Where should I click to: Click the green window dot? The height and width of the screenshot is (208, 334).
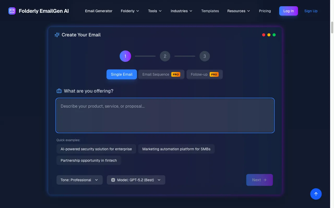pyautogui.click(x=274, y=35)
